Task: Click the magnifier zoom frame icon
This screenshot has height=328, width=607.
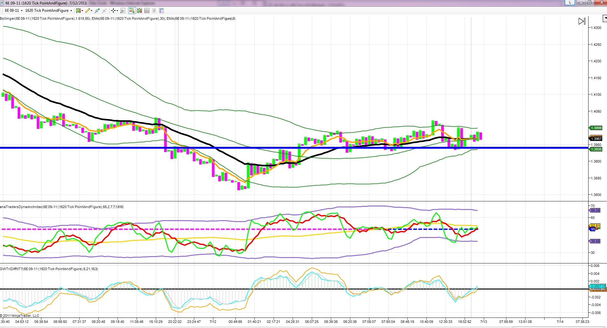Action: coord(123,10)
